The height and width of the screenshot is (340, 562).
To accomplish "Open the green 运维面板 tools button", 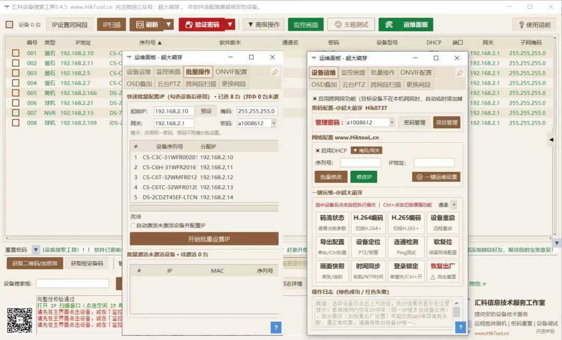I will pos(406,25).
